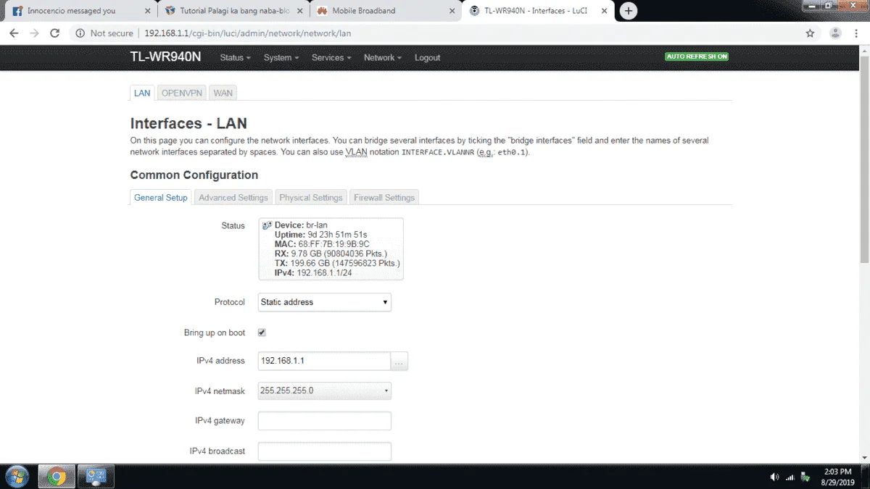This screenshot has width=870, height=489.
Task: Click the IPv4 gateway field
Action: tap(325, 421)
